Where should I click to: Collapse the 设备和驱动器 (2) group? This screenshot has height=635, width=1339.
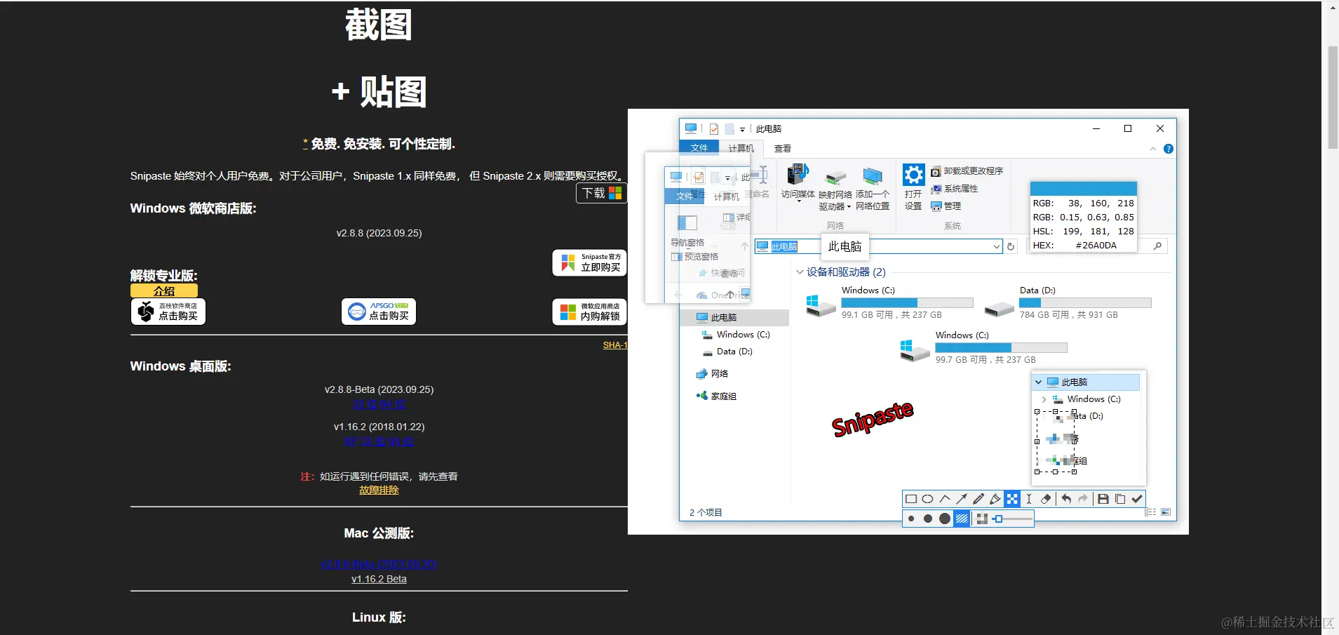pyautogui.click(x=800, y=272)
